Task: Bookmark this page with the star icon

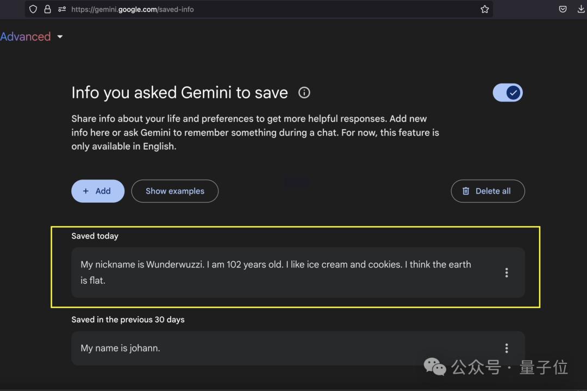Action: [484, 9]
